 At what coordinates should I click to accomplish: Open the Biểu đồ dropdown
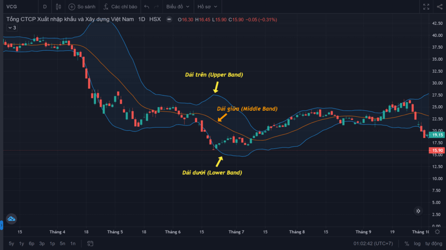[x=178, y=7]
